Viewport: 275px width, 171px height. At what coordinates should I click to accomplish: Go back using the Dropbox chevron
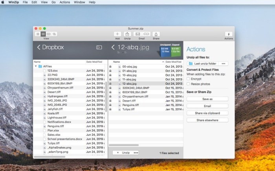[x=39, y=47]
